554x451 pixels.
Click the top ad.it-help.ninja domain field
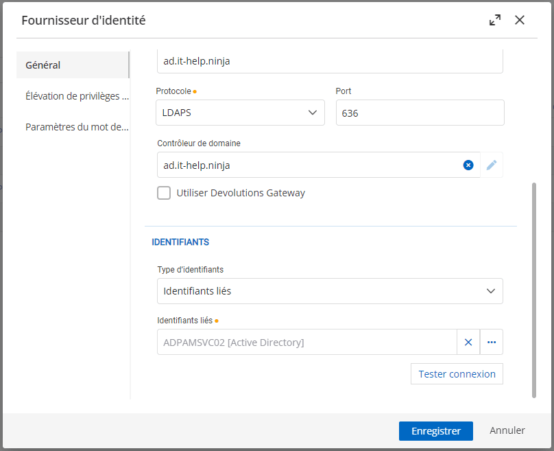tap(330, 60)
